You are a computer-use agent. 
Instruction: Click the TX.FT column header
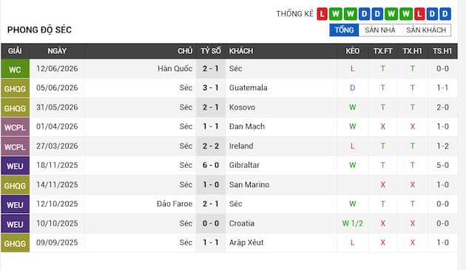click(x=382, y=51)
